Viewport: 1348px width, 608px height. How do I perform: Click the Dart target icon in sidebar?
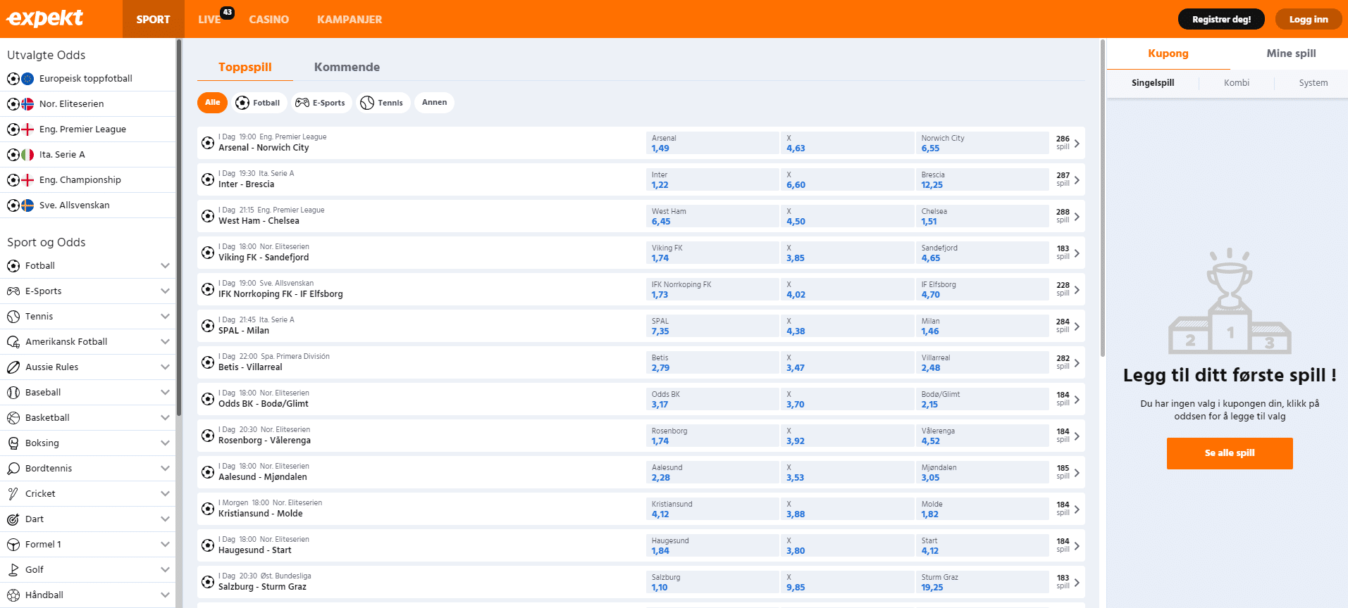point(13,519)
